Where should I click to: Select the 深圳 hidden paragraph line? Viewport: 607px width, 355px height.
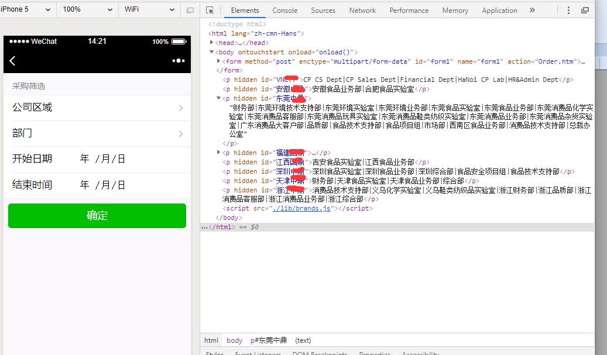399,171
